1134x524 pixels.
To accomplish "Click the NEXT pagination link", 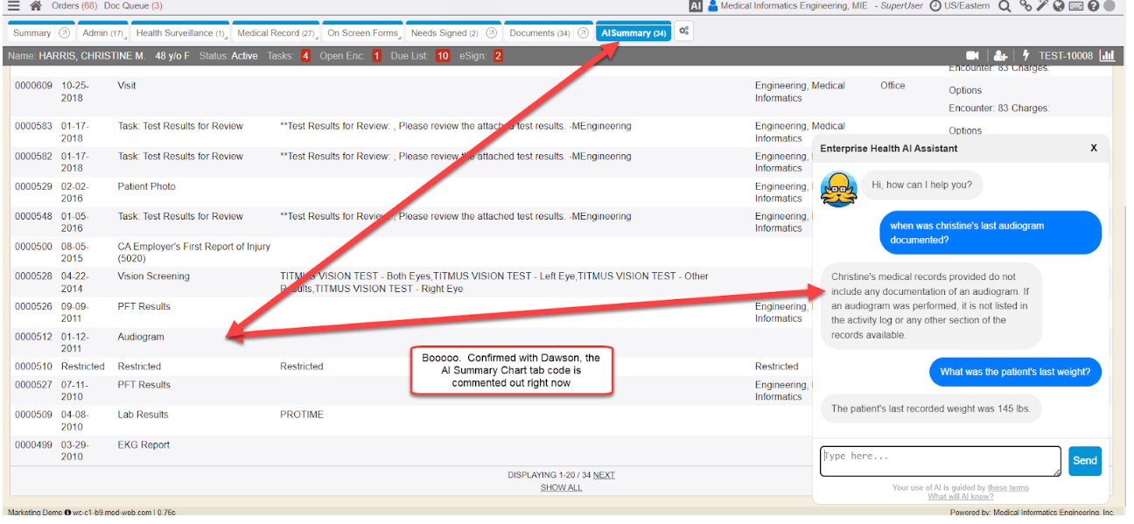I will click(x=604, y=475).
